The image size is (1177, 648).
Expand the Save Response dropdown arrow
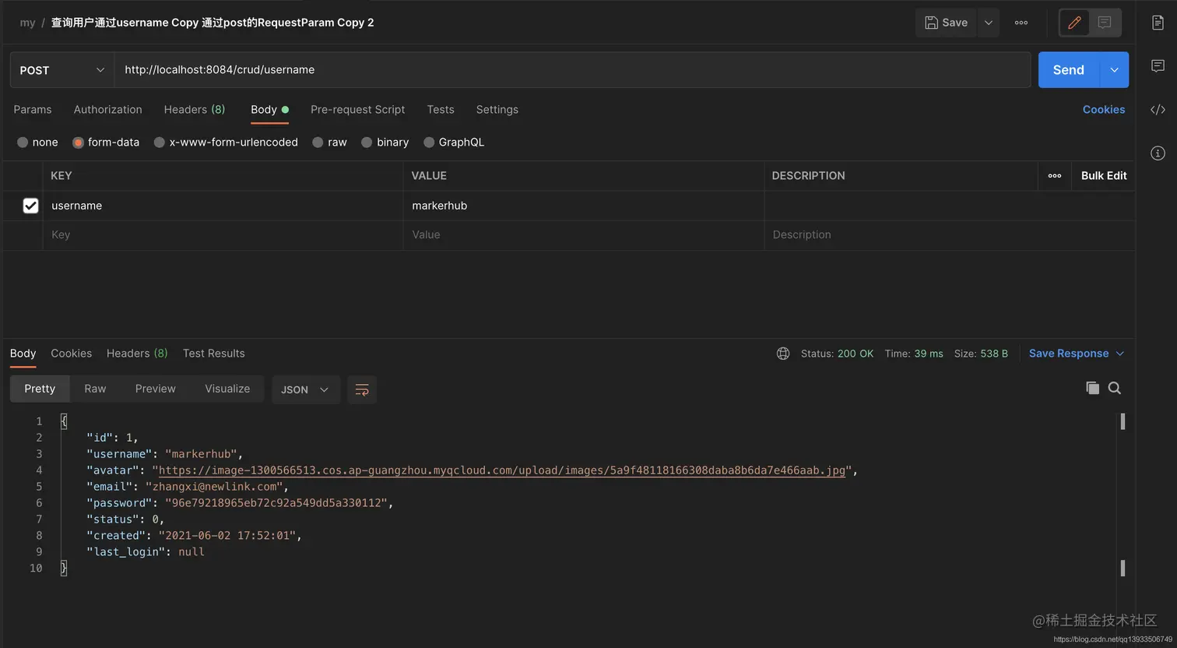point(1120,354)
